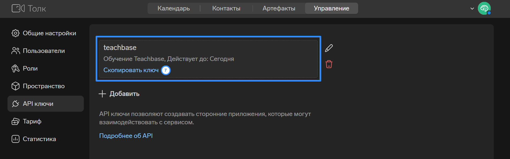Click the gear icon for Общие настройки
The width and height of the screenshot is (510, 159).
[16, 33]
